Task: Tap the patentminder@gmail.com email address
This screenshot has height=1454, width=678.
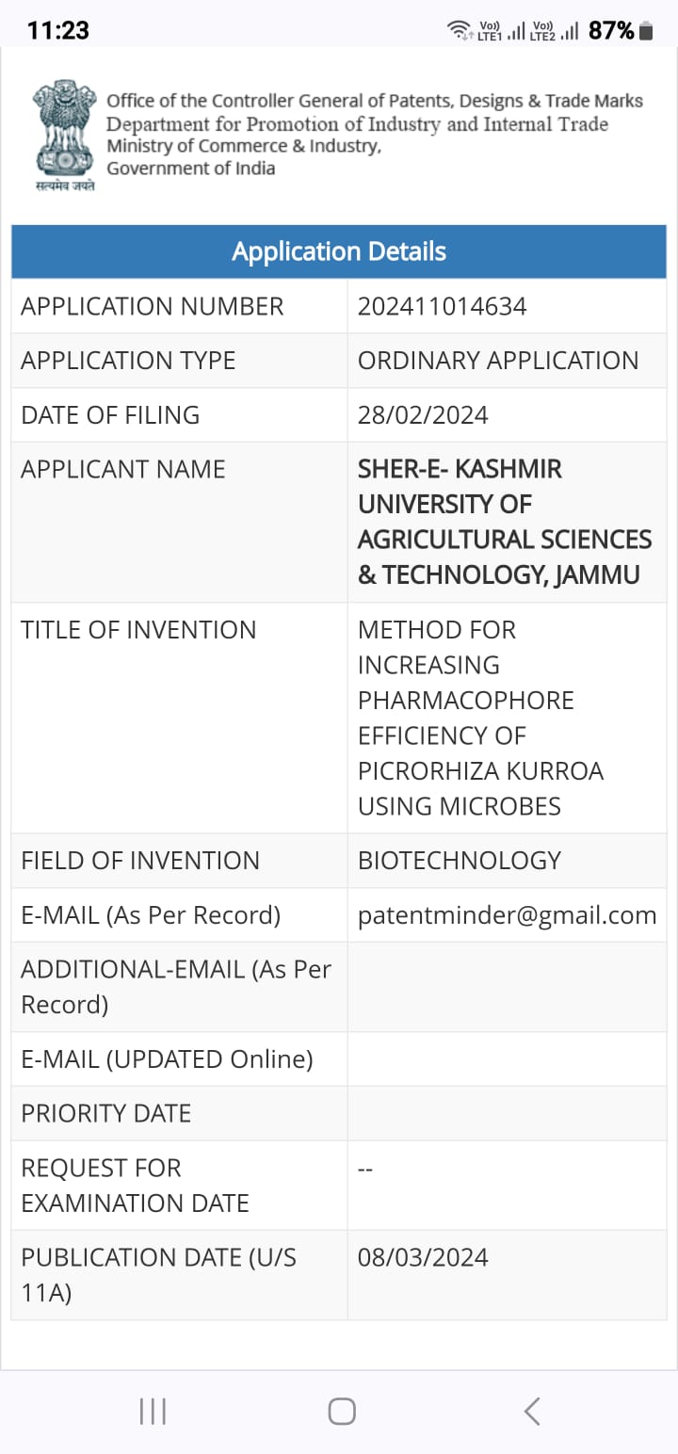Action: click(x=507, y=915)
